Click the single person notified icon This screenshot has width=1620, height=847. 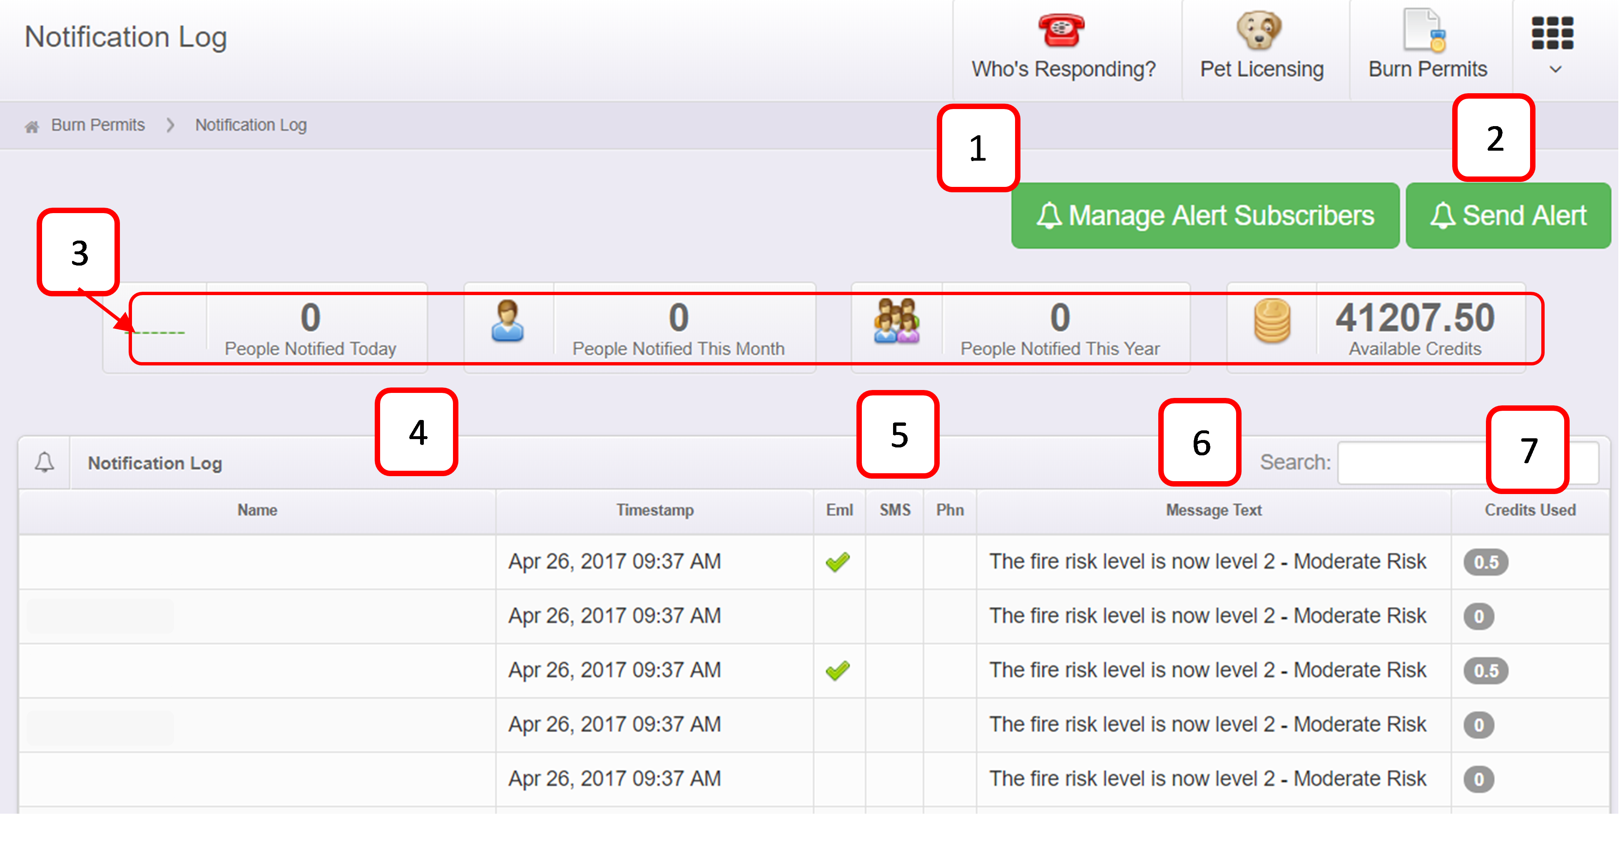coord(508,321)
